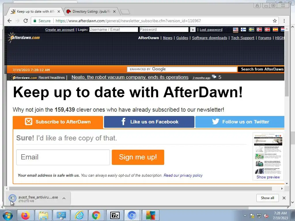
Task: Select the Danish flag language icon
Action: pyautogui.click(x=267, y=30)
